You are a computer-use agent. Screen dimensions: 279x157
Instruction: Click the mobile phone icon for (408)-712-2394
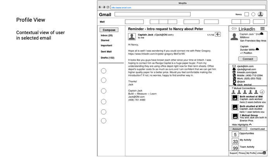[234, 75]
